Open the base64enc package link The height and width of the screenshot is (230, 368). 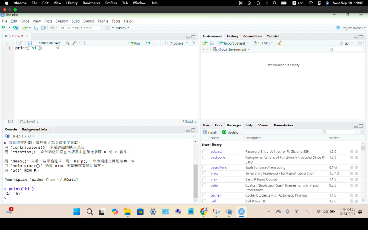click(218, 167)
